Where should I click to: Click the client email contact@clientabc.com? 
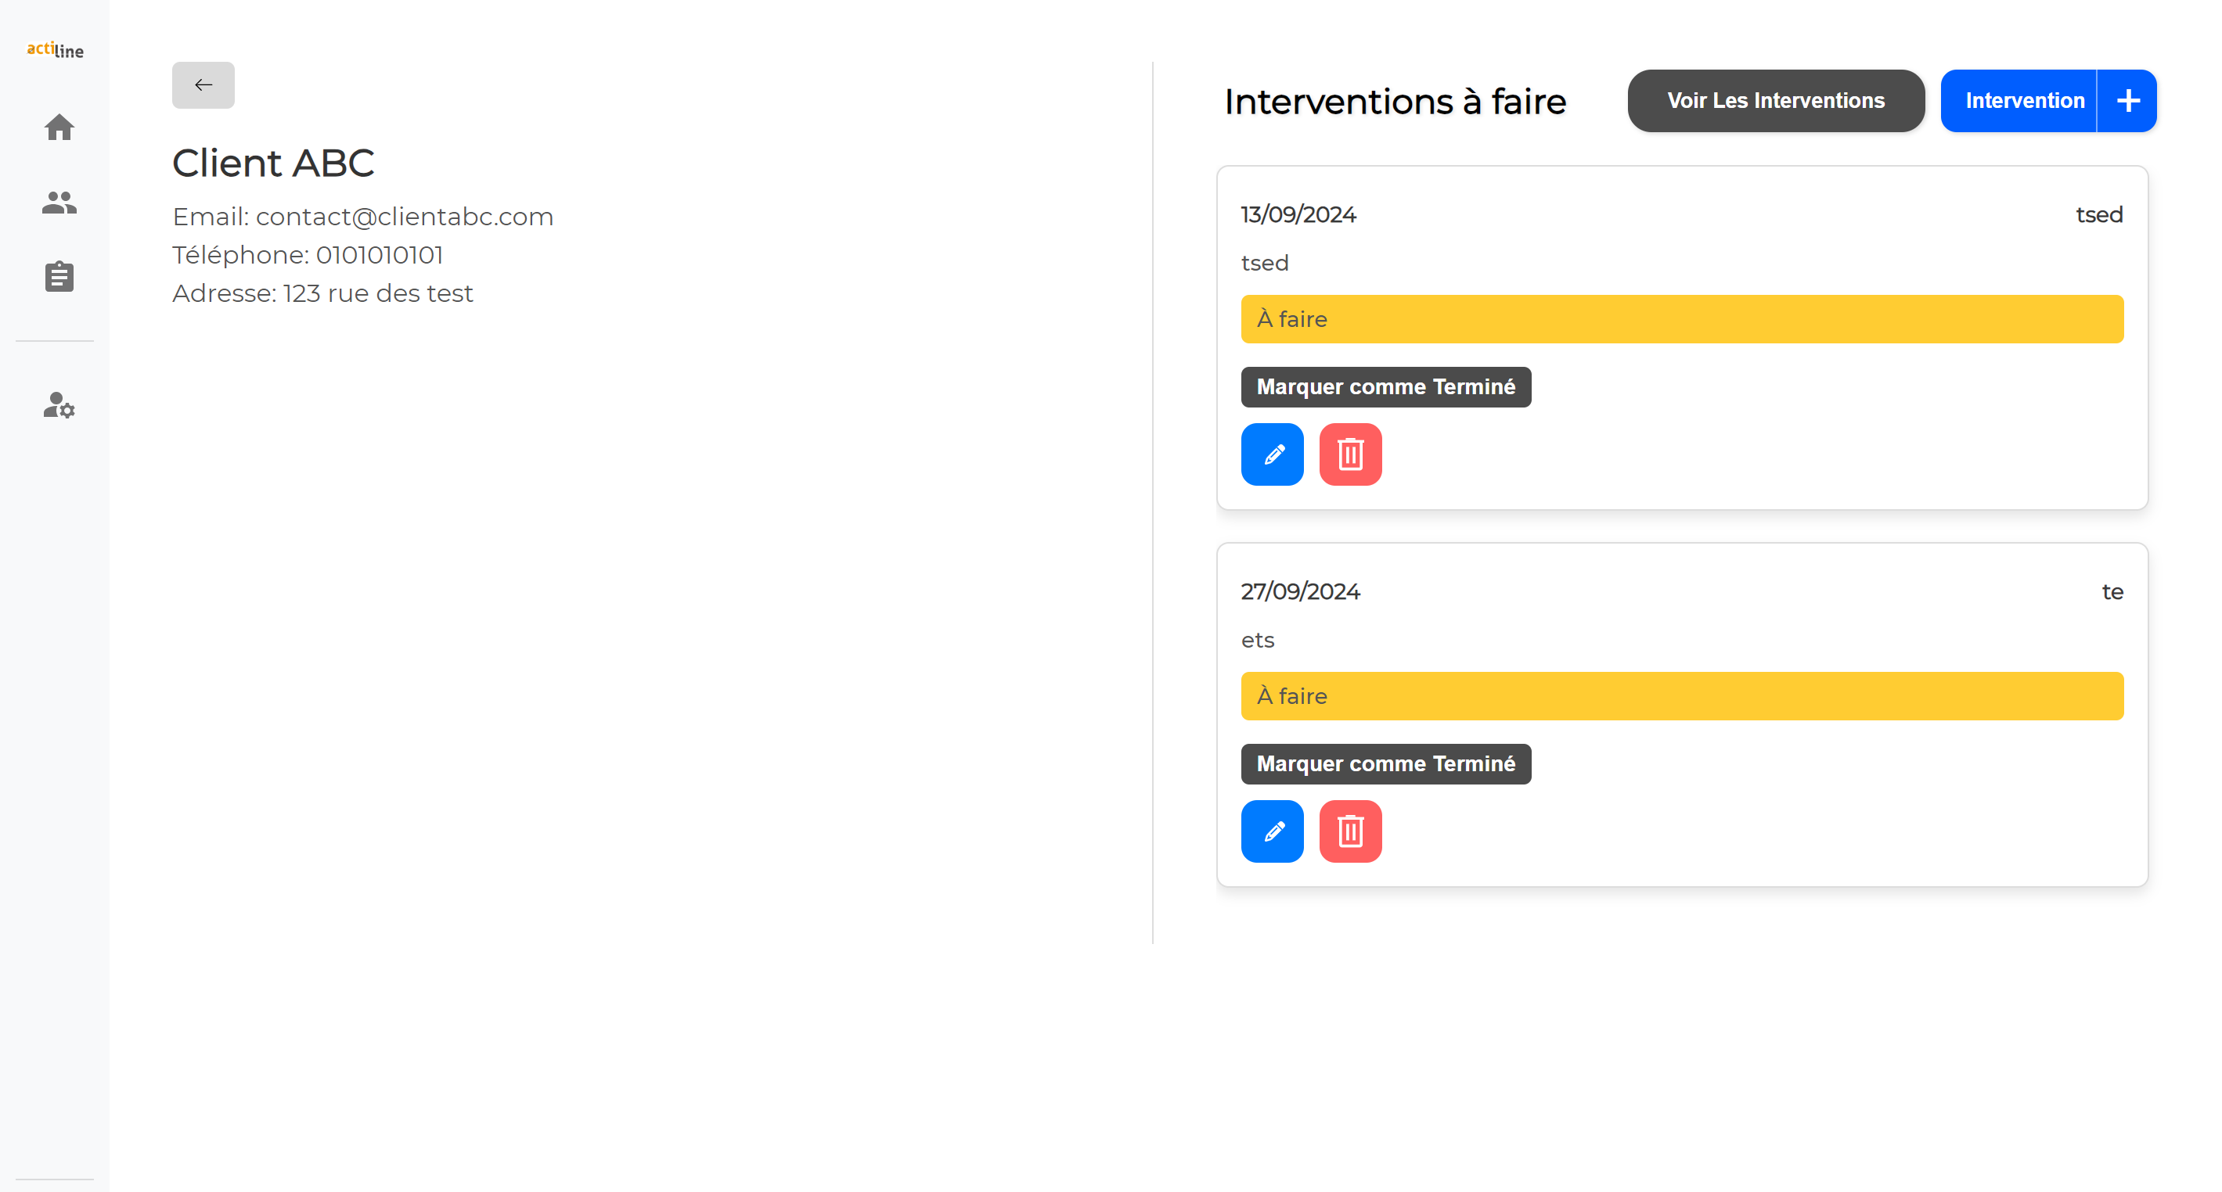pyautogui.click(x=404, y=217)
